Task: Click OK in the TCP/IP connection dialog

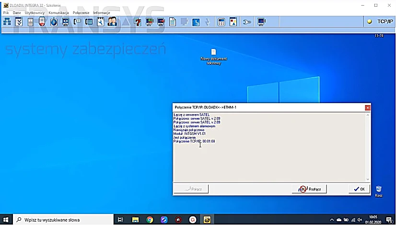Action: [360, 189]
